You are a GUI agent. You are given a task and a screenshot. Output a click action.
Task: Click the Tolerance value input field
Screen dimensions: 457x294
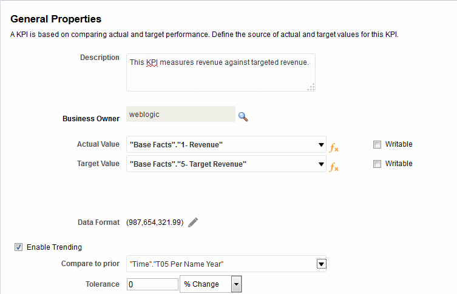[152, 284]
